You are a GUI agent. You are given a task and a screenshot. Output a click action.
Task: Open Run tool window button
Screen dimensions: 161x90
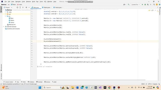point(17,82)
